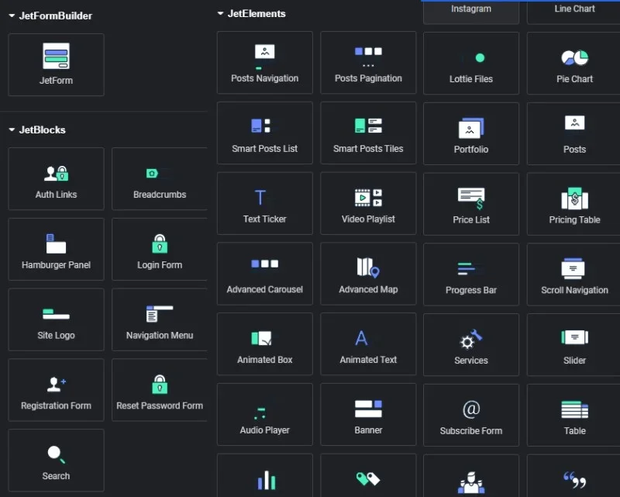Choose the Pricing Table widget

(x=574, y=205)
